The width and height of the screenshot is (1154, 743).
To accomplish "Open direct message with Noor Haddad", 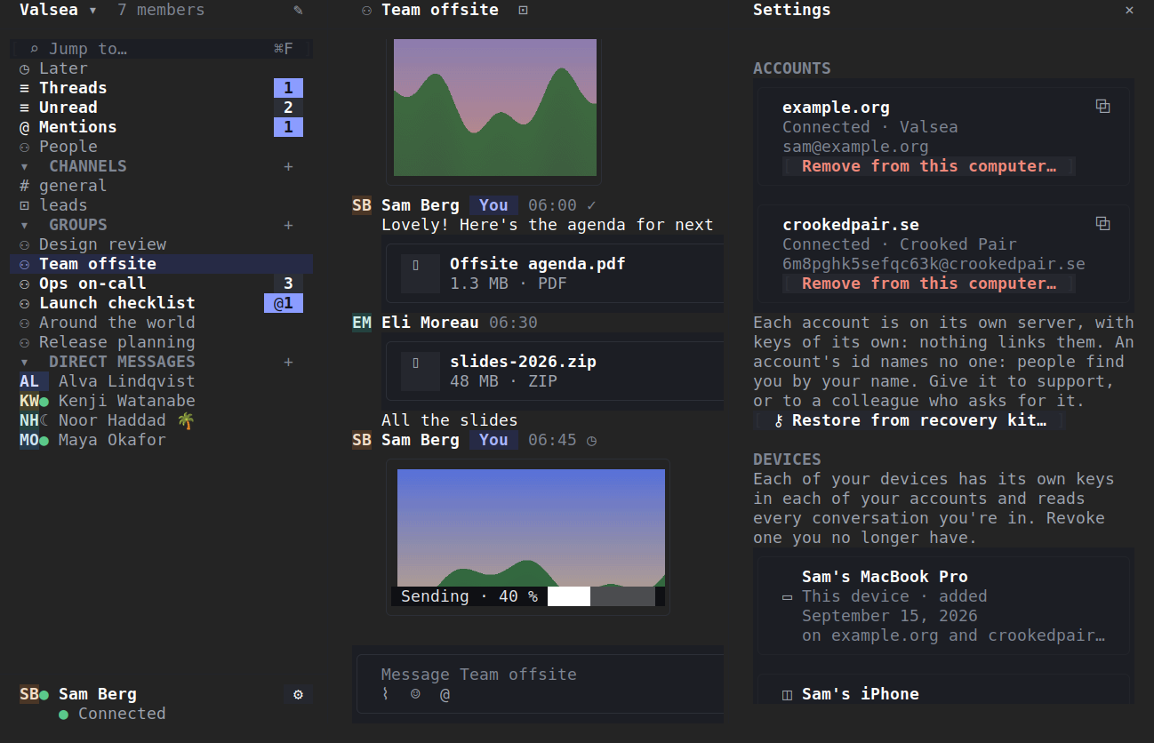I will click(161, 420).
